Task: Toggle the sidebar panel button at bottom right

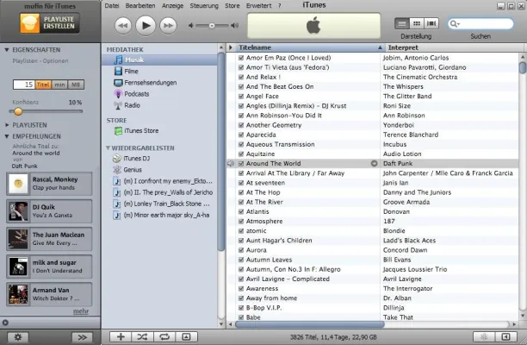Action: pos(505,337)
